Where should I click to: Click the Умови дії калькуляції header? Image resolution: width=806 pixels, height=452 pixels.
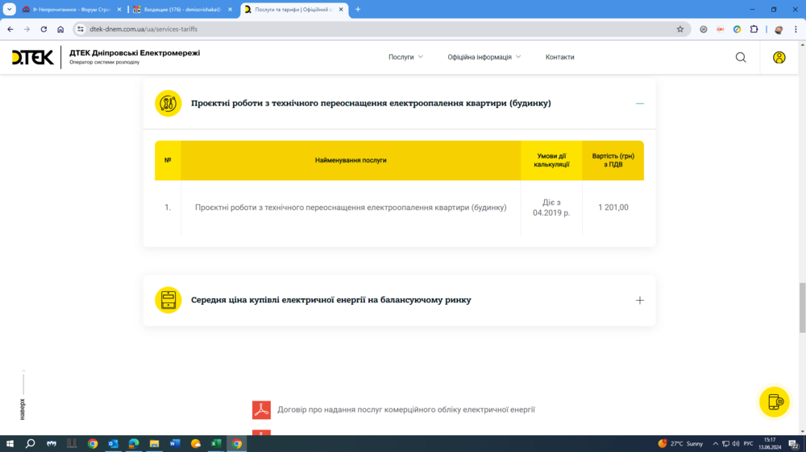[x=551, y=160]
